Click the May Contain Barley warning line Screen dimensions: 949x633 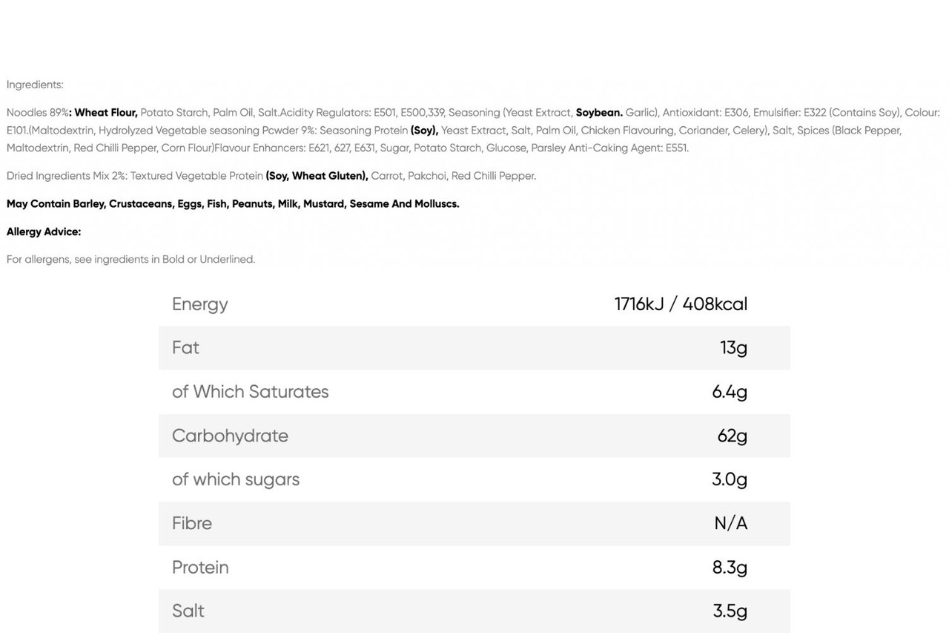pyautogui.click(x=233, y=203)
